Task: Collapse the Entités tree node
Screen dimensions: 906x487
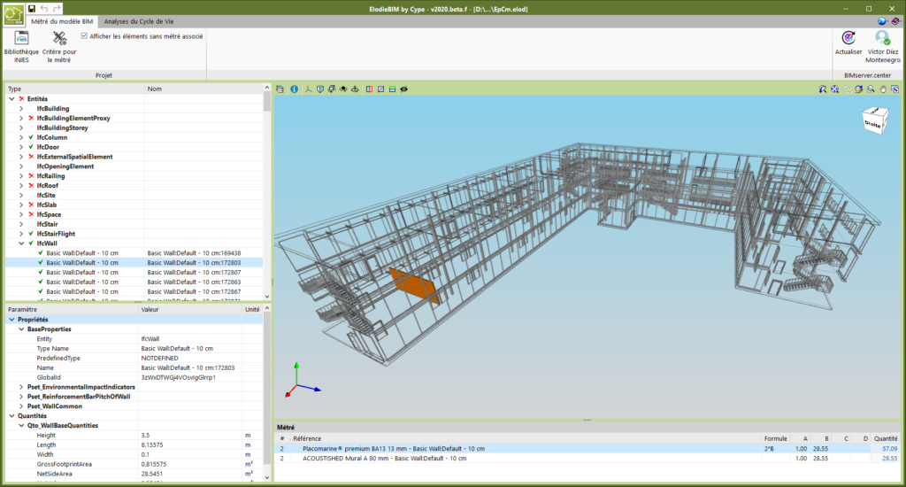Action: point(12,99)
